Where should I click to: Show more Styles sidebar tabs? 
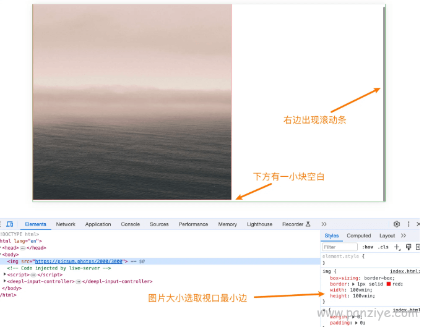click(404, 236)
